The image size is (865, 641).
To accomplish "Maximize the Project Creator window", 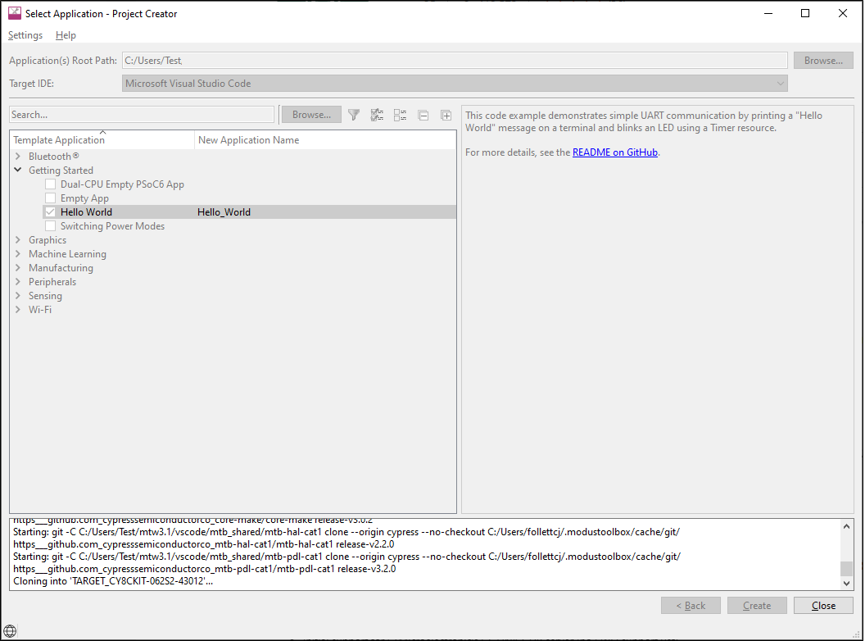I will 805,13.
